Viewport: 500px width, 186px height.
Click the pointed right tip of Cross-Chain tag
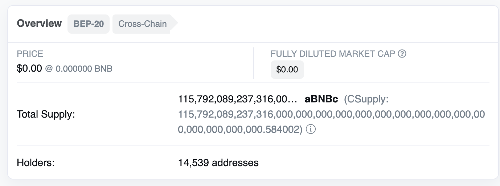(x=175, y=24)
